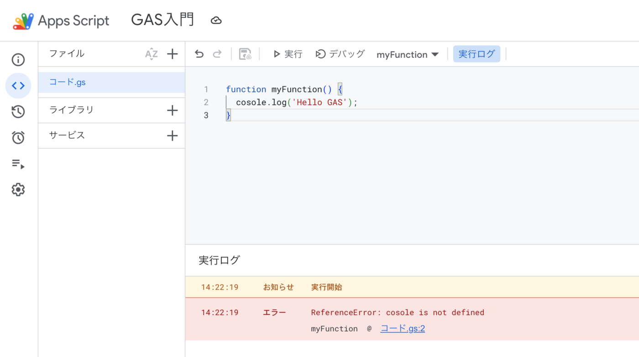Open the Executions list icon
The image size is (639, 357).
click(18, 164)
